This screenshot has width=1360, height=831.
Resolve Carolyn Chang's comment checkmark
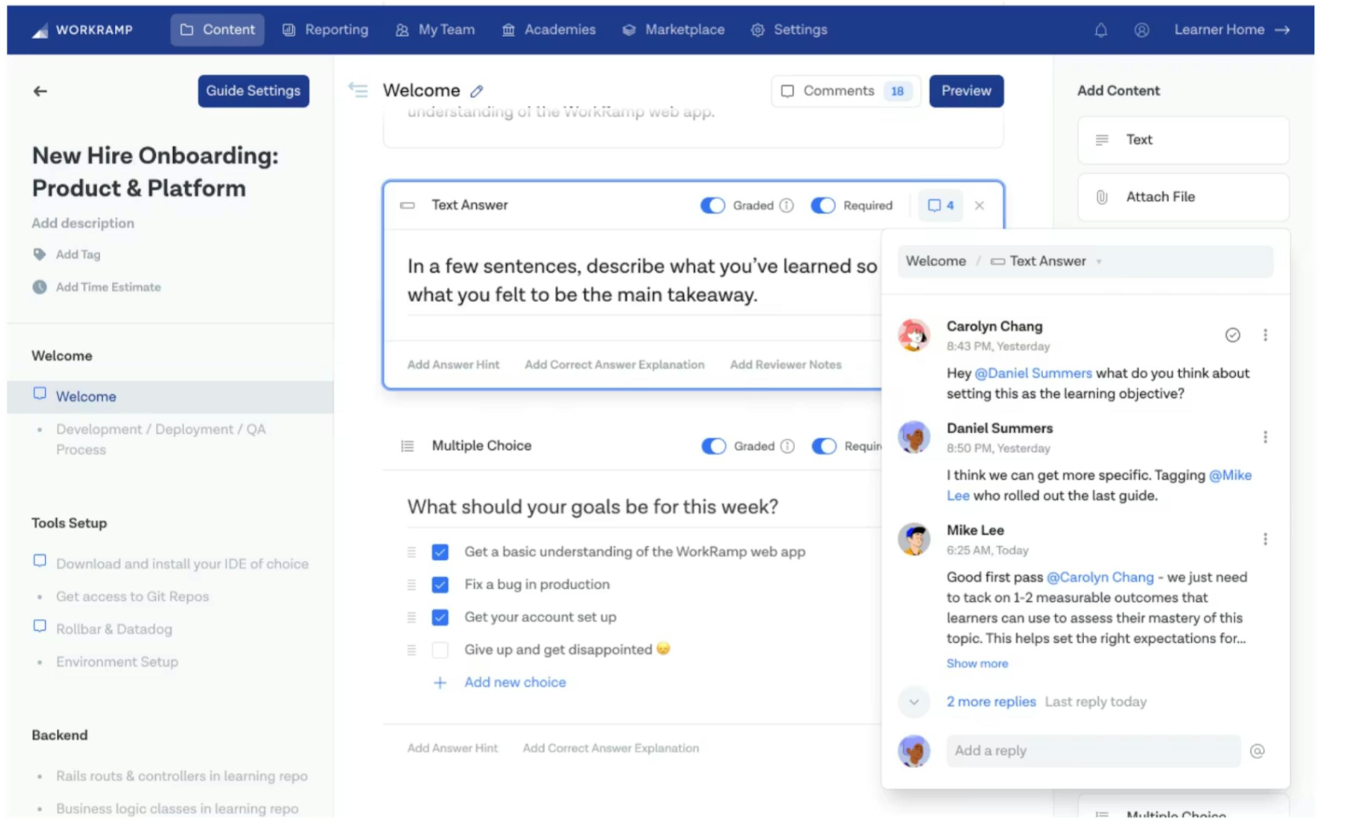click(1233, 335)
